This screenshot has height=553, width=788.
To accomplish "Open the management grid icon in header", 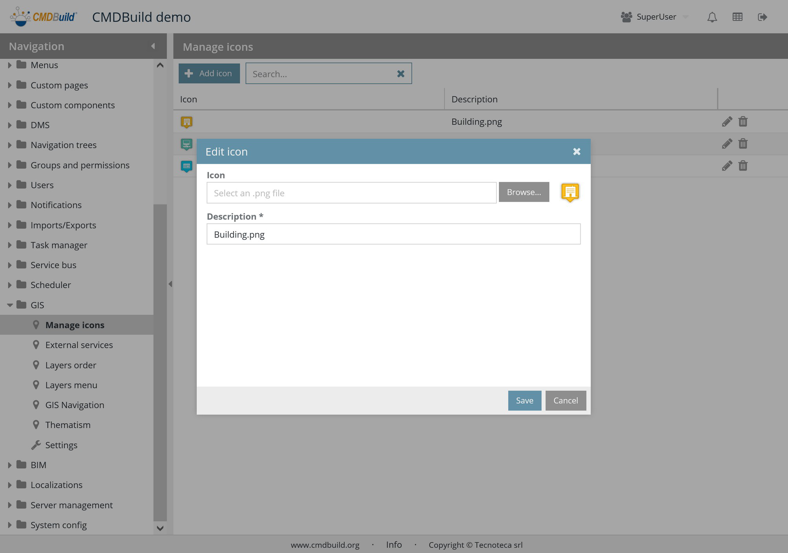I will point(737,17).
